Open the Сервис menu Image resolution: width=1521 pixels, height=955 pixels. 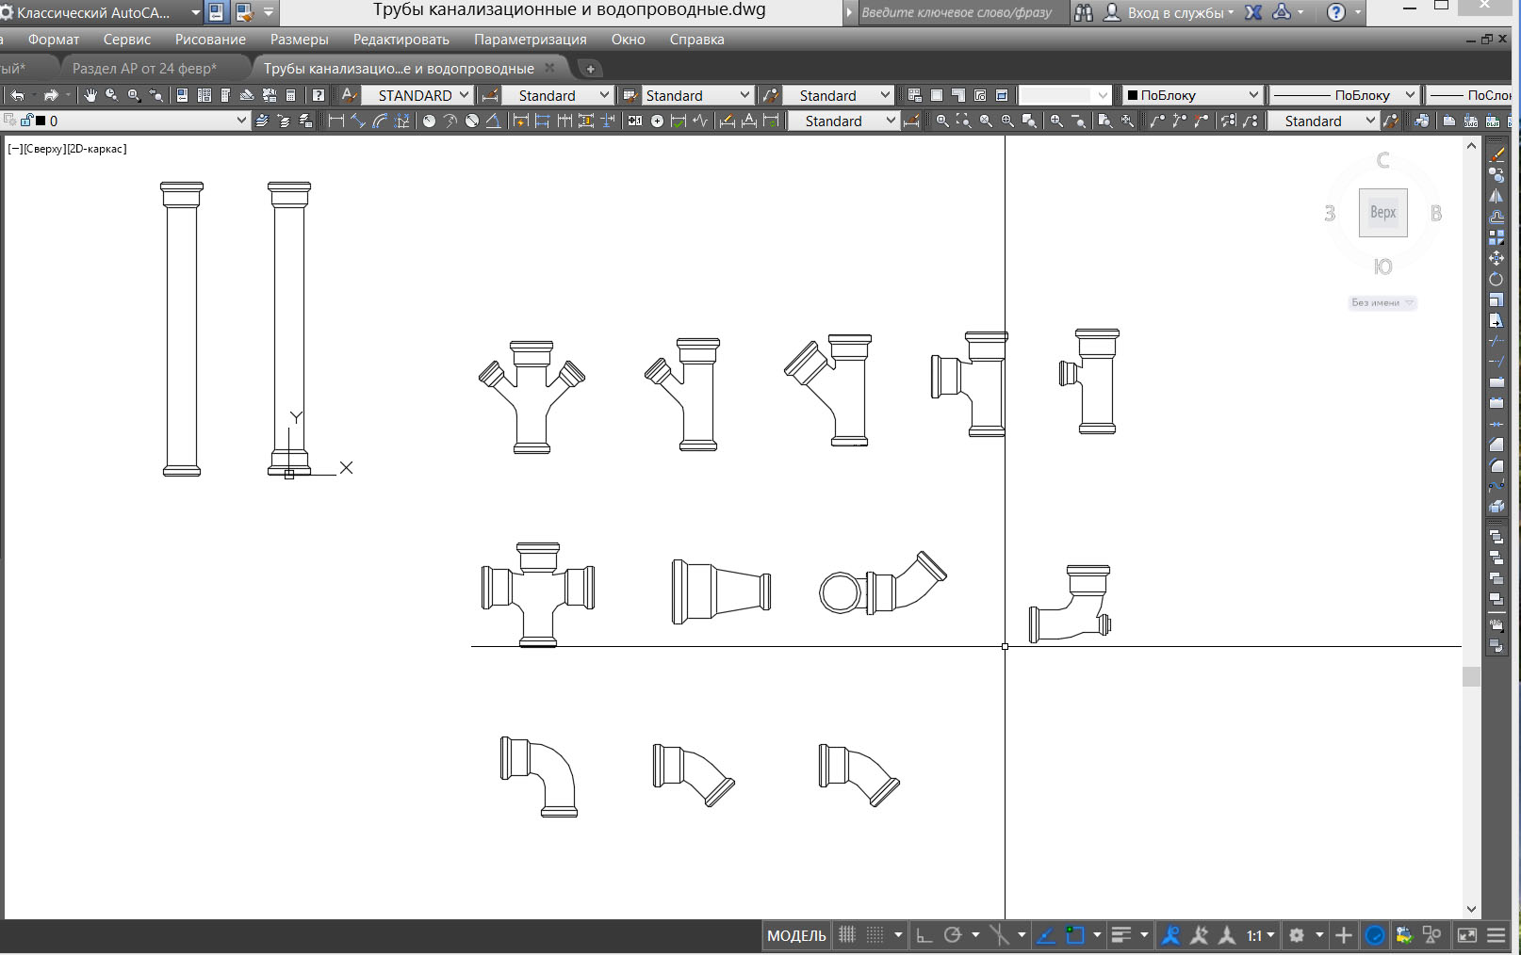pos(127,40)
